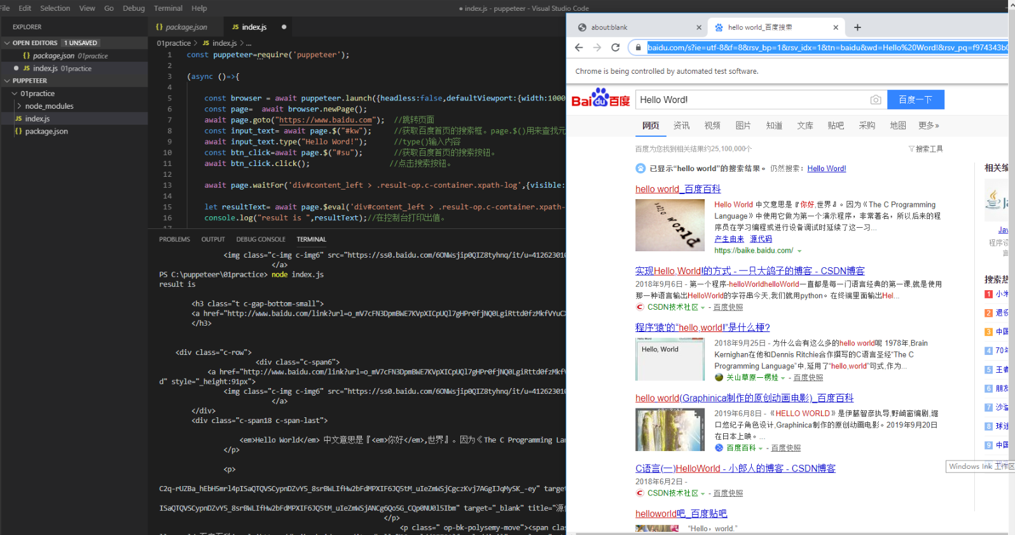Click the index.js breadcrumb
Image resolution: width=1015 pixels, height=535 pixels.
220,43
